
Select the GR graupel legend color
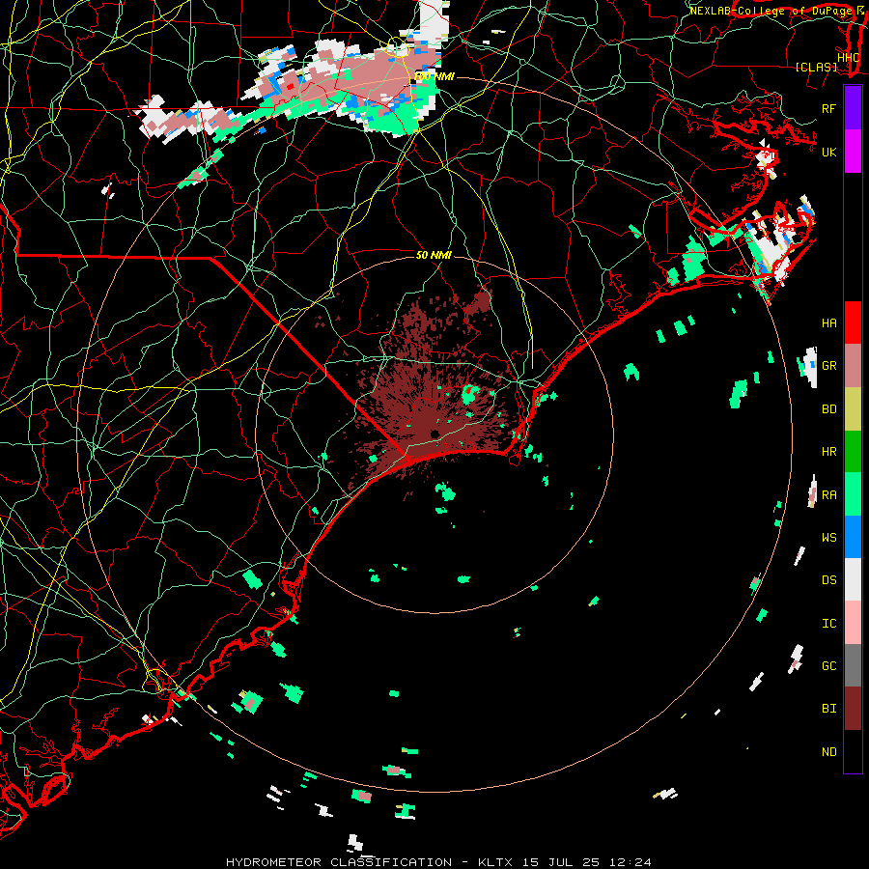[x=853, y=365]
